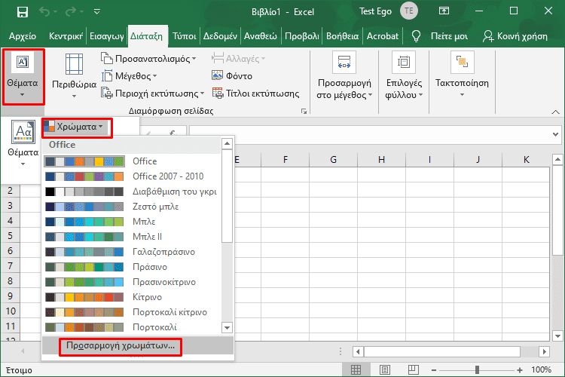
Task: Open the Customize Quick Access Toolbar arrow
Action: pos(96,12)
